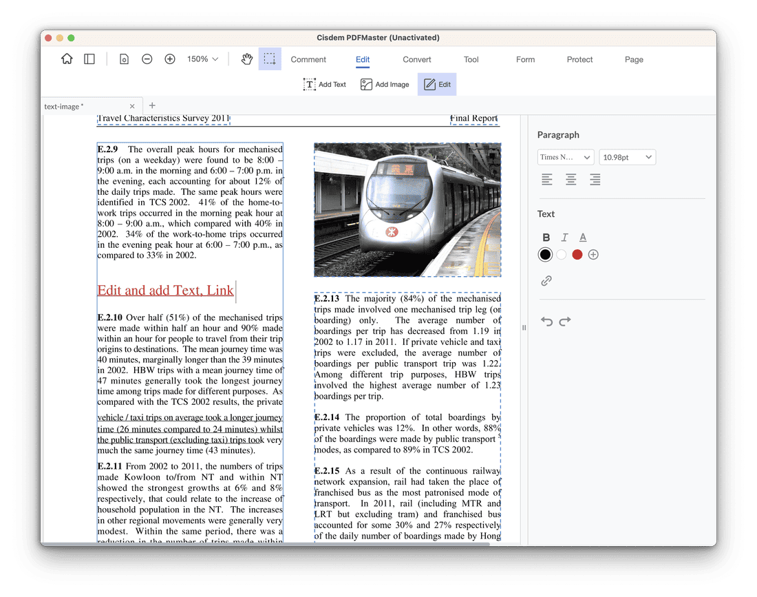This screenshot has height=597, width=757.
Task: Open the Page tab
Action: click(x=634, y=59)
